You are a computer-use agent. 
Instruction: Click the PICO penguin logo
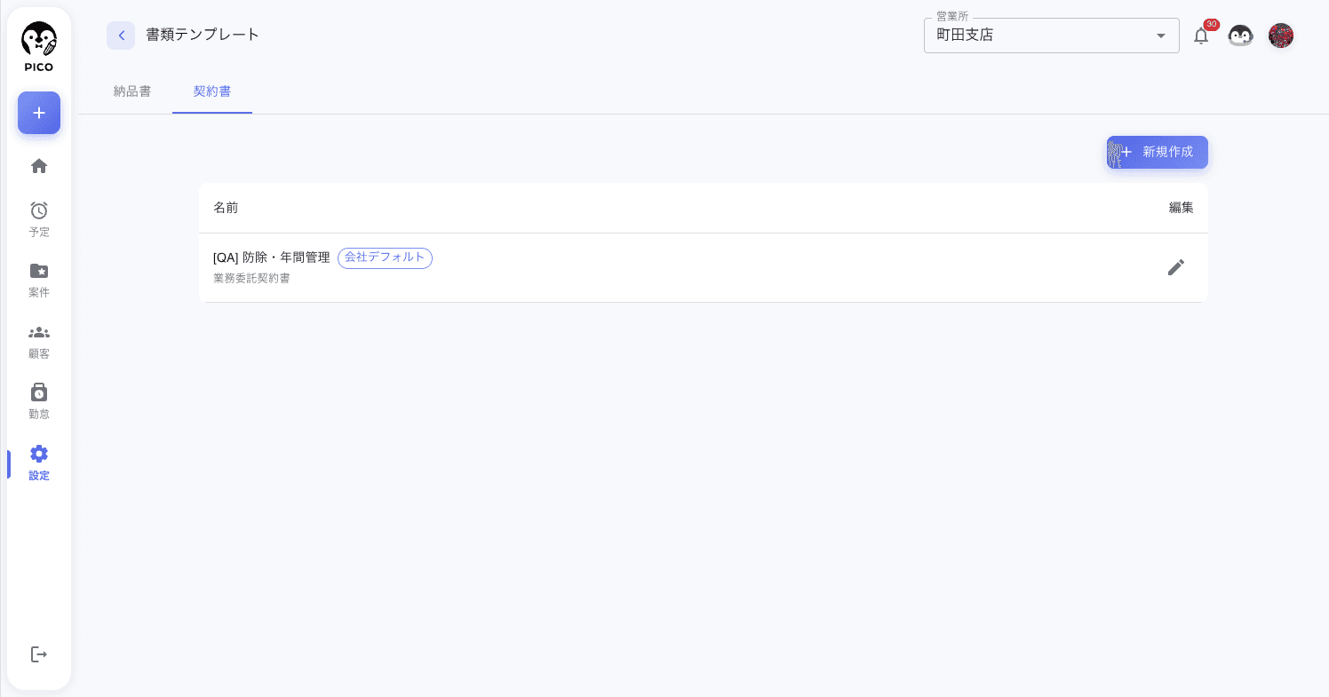point(39,46)
